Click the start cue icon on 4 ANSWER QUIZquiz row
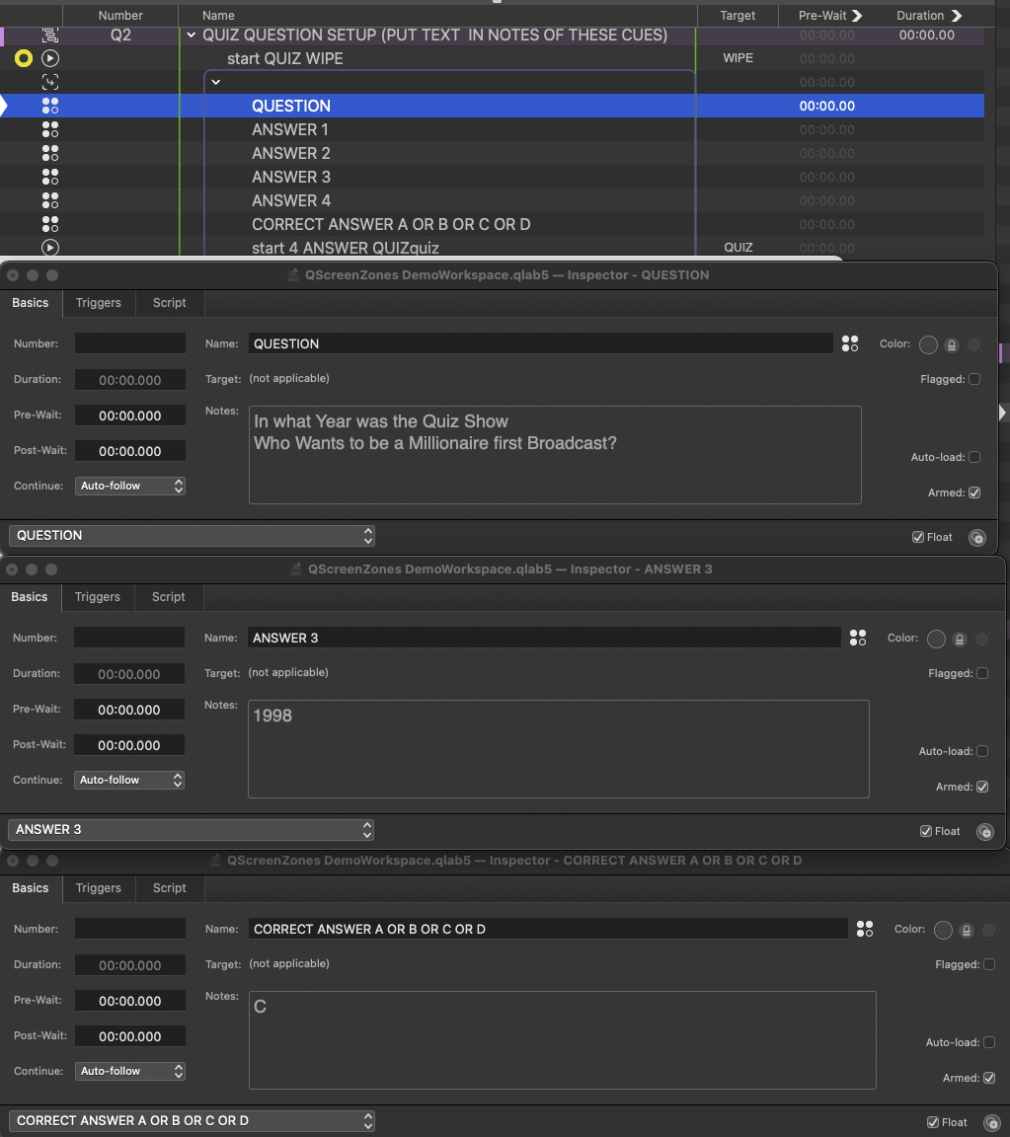The image size is (1010, 1137). click(x=50, y=248)
